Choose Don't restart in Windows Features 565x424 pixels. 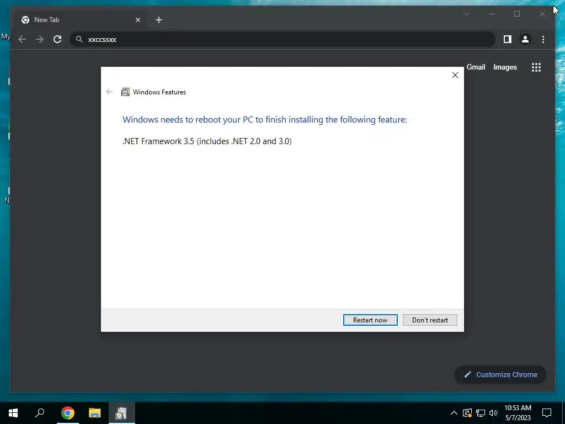pos(430,320)
